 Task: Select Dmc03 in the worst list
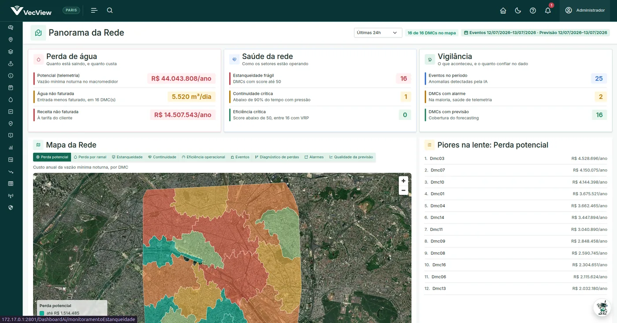[516, 158]
